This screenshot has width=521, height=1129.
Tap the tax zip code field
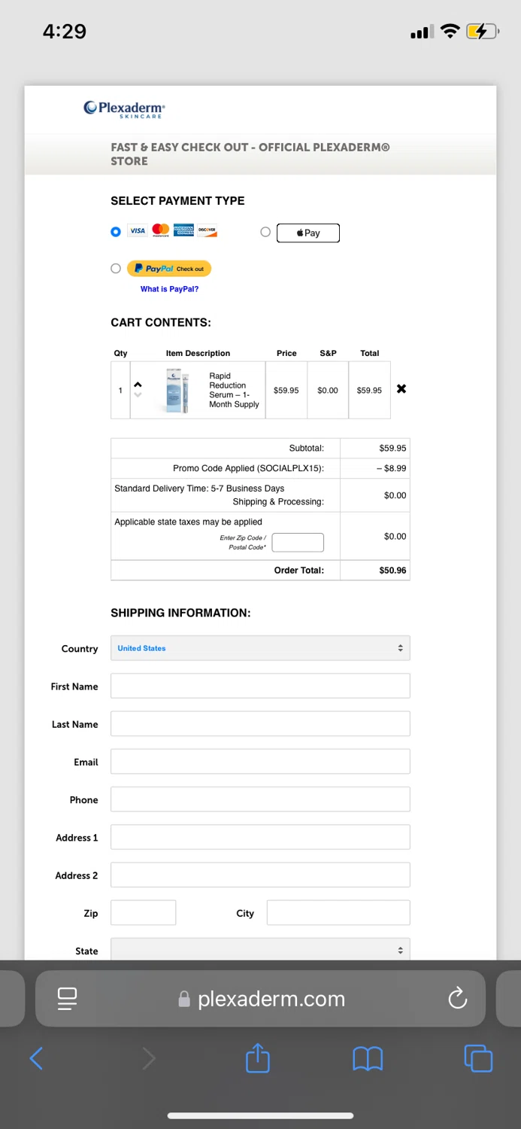[x=298, y=542]
